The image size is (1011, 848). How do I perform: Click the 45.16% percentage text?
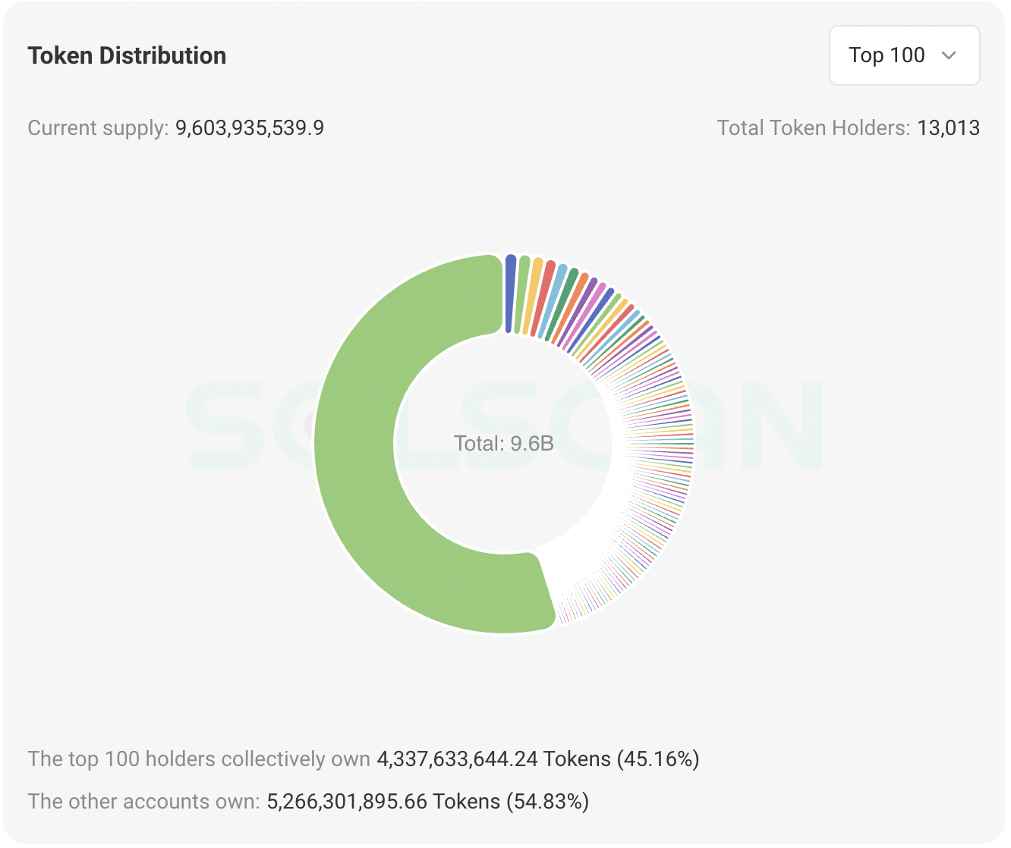tap(656, 758)
